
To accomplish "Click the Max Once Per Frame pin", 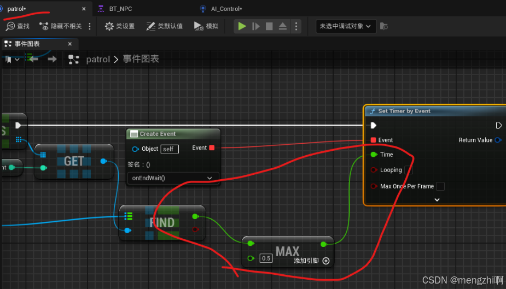I will [374, 186].
